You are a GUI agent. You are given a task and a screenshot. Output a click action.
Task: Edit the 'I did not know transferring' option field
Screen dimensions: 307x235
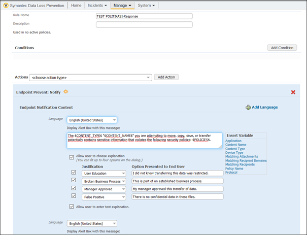[x=178, y=173]
